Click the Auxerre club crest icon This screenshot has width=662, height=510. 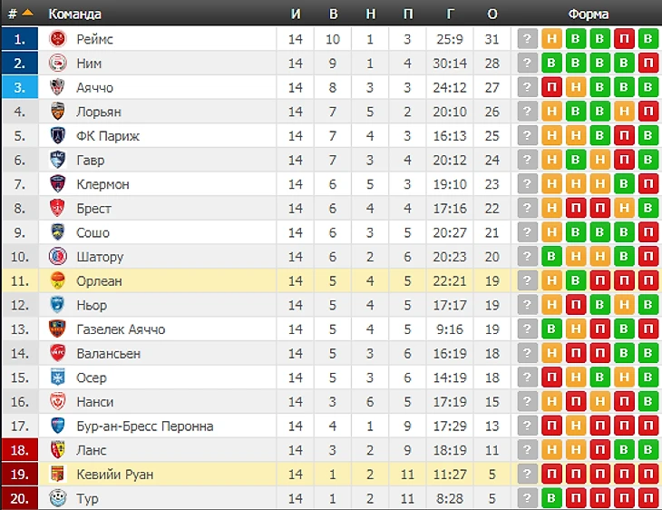tap(58, 378)
